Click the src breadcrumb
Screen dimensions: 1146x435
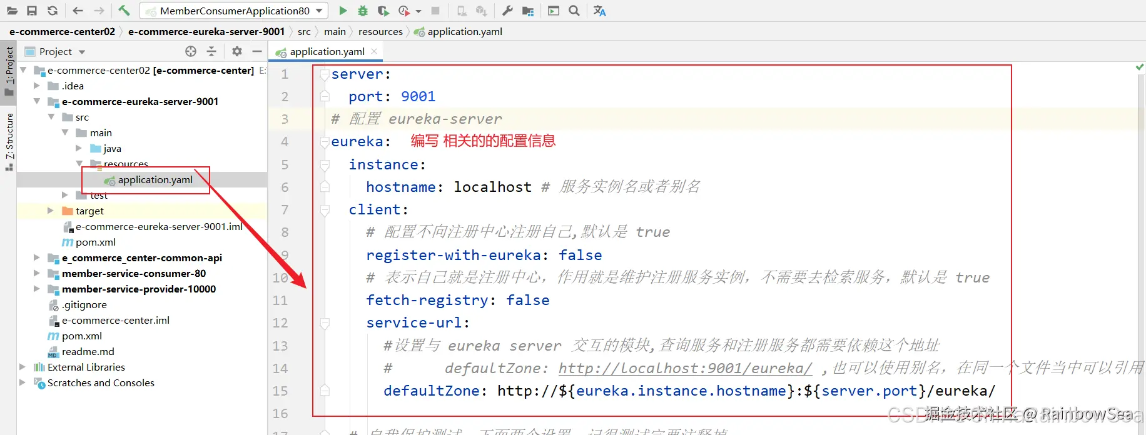[304, 31]
